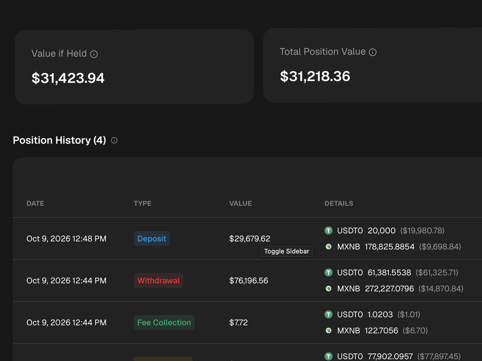Select the $76,196.56 withdrawal value
Viewport: 482px width, 361px height.
tap(249, 281)
